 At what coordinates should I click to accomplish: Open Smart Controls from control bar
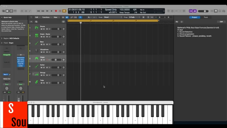coord(22,11)
